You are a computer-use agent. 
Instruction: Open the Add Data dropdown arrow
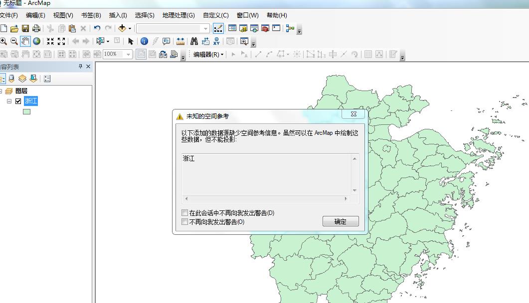tap(130, 29)
